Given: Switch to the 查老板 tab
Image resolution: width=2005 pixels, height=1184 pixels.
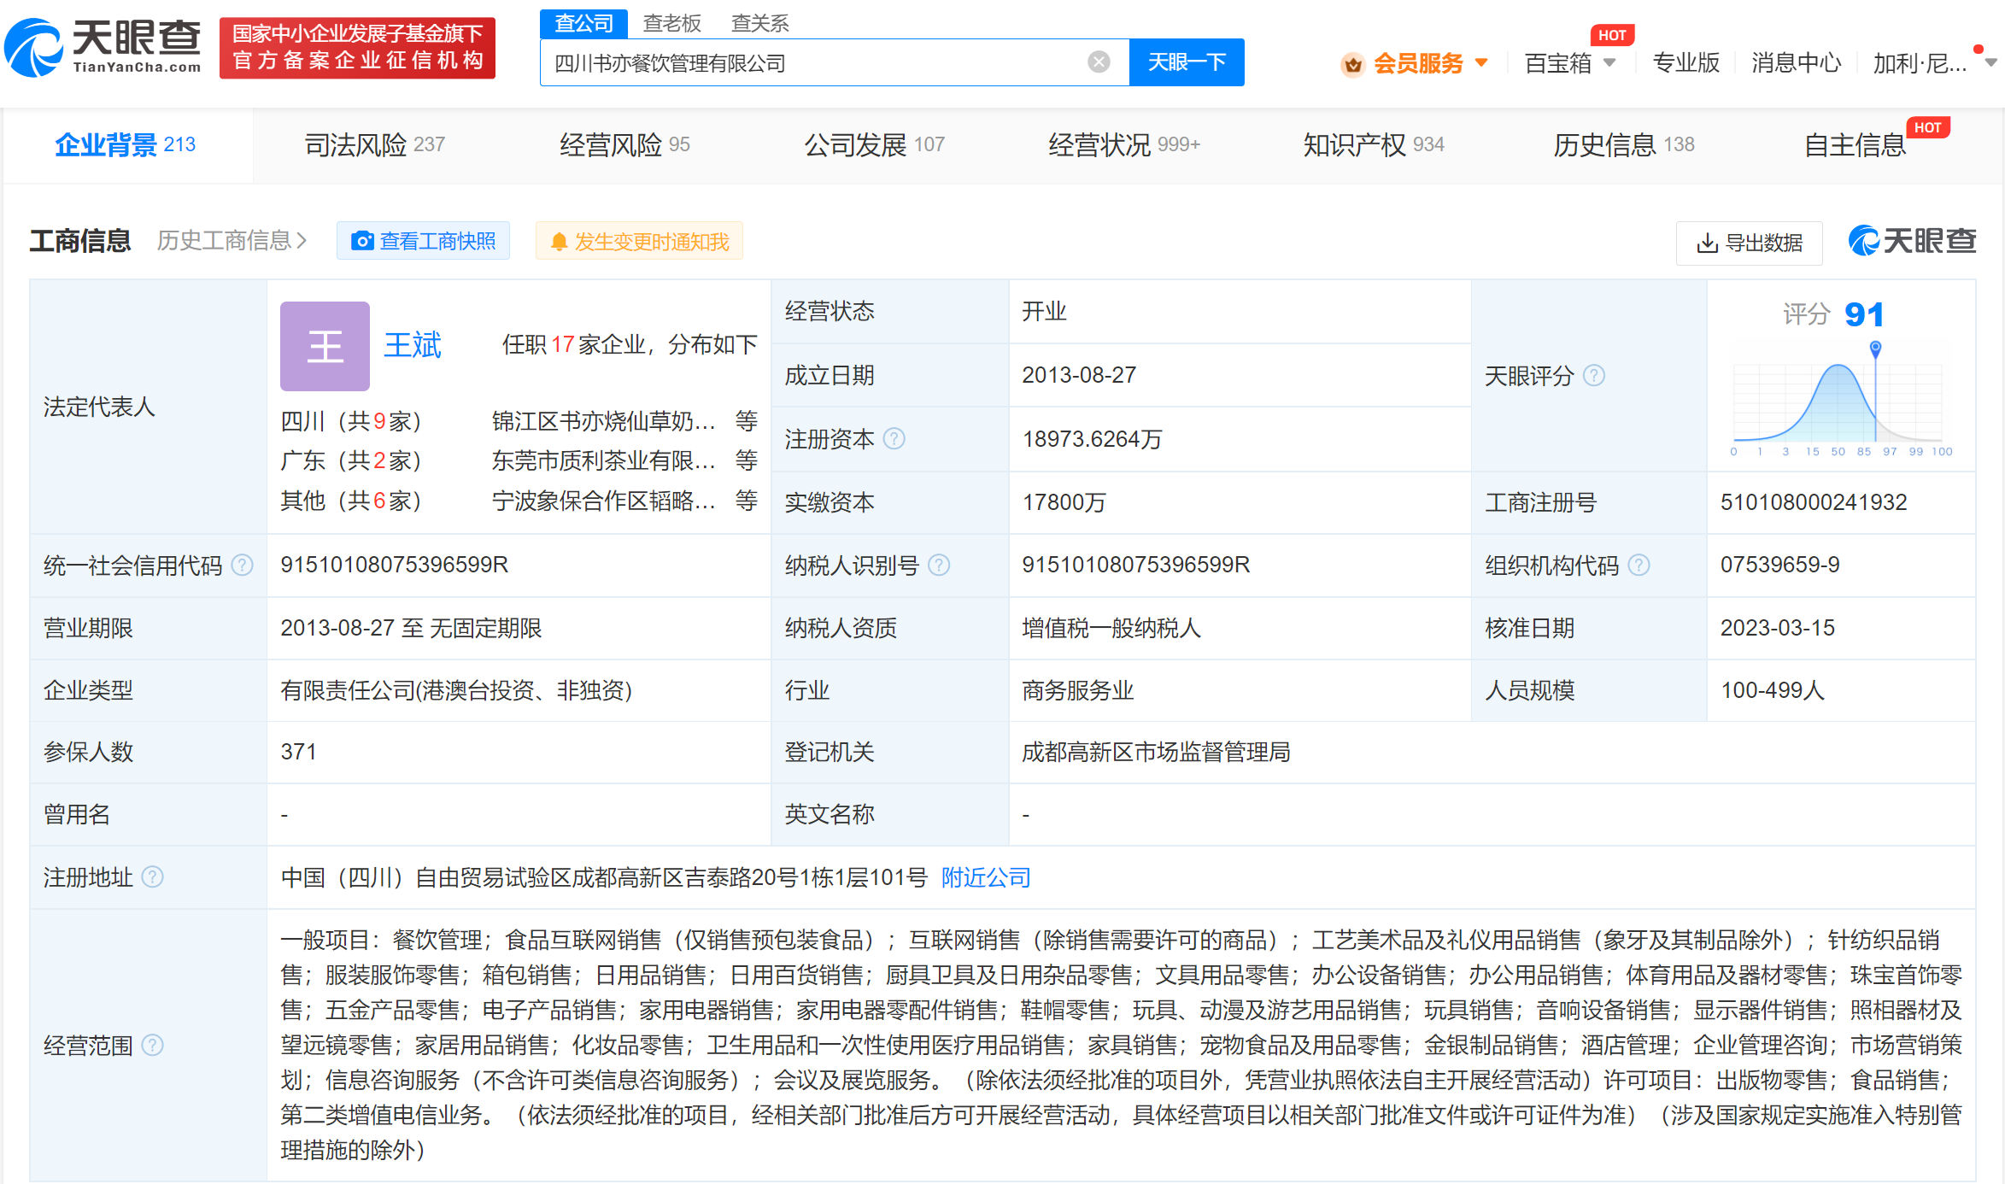Looking at the screenshot, I should click(672, 22).
